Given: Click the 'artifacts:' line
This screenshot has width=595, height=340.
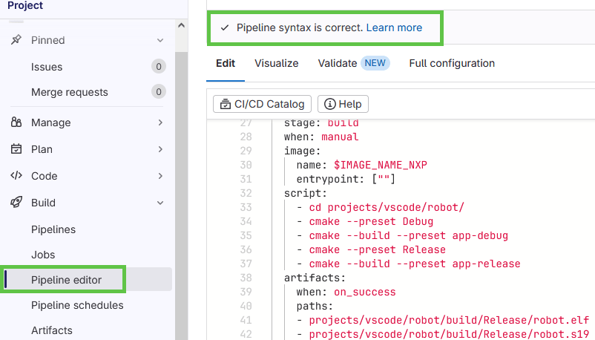Looking at the screenshot, I should [x=315, y=278].
